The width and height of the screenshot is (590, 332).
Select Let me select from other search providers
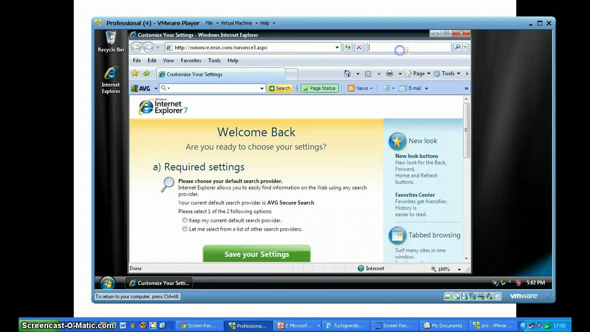[185, 229]
